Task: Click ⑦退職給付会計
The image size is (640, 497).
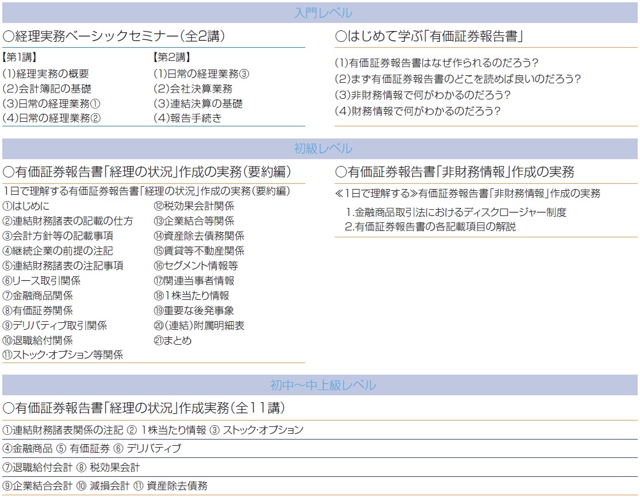Action: 37,467
